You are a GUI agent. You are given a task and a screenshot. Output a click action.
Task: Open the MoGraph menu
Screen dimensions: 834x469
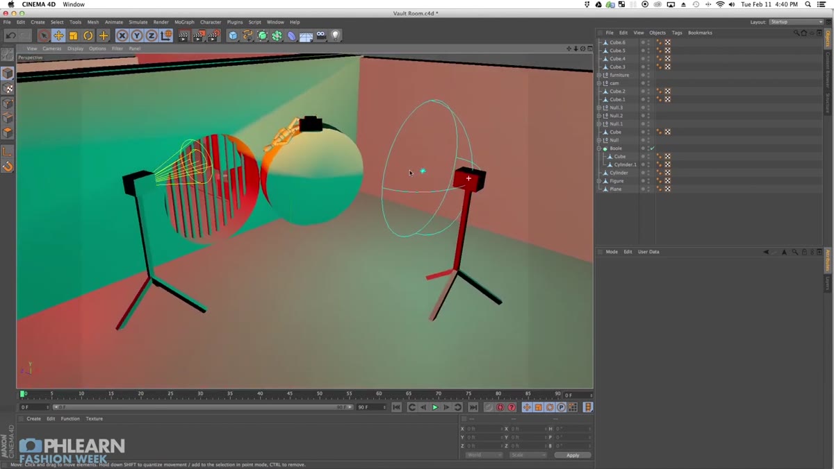pyautogui.click(x=185, y=22)
